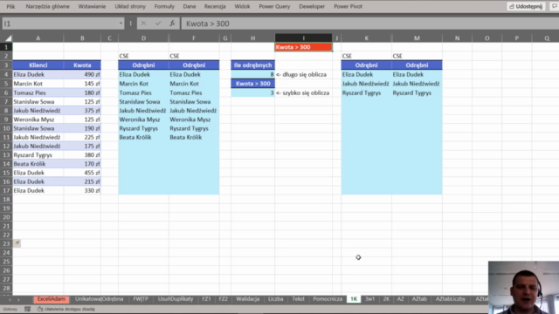This screenshot has width=559, height=314.
Task: Select Beata Królik in column D
Action: point(143,137)
